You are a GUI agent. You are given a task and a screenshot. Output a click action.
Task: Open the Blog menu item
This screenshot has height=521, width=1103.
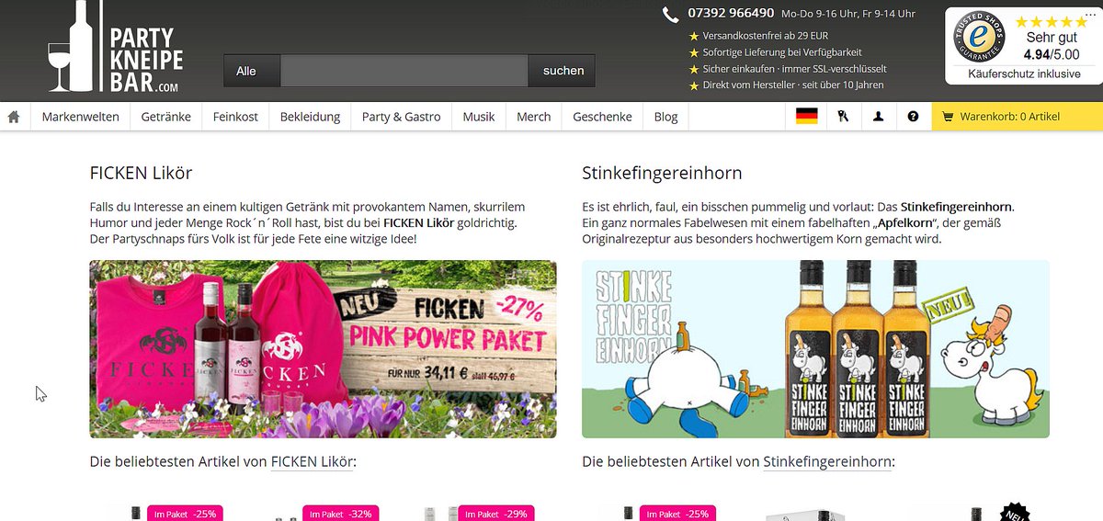click(x=665, y=117)
